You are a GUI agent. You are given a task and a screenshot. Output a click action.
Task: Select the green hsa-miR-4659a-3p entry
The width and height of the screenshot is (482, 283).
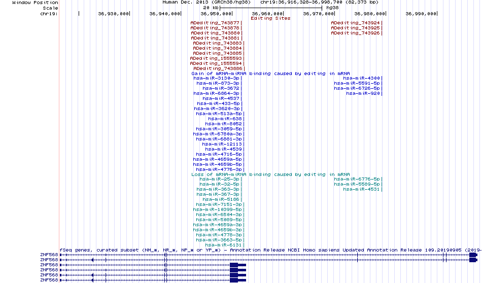click(217, 225)
